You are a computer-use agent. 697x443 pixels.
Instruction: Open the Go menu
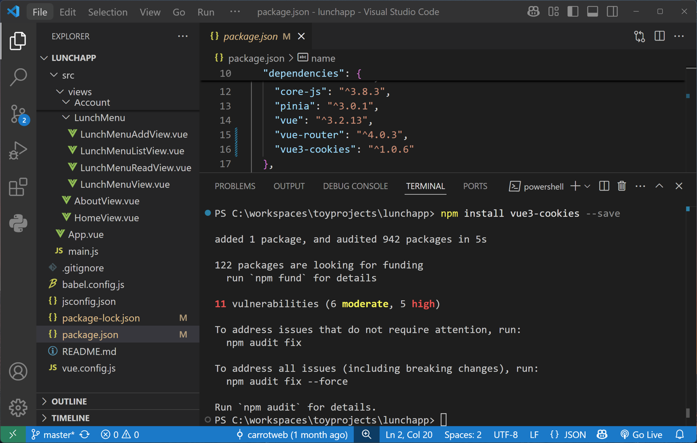[178, 12]
